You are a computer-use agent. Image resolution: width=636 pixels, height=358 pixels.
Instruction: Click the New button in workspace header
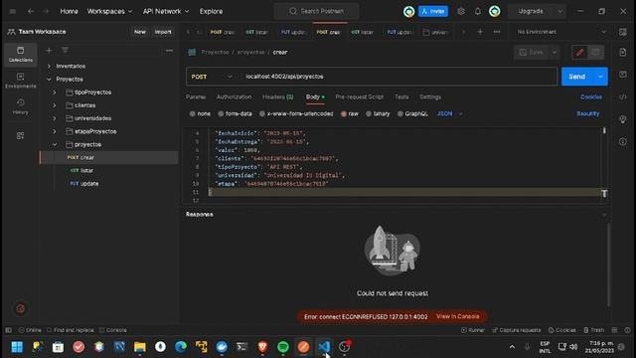point(140,32)
